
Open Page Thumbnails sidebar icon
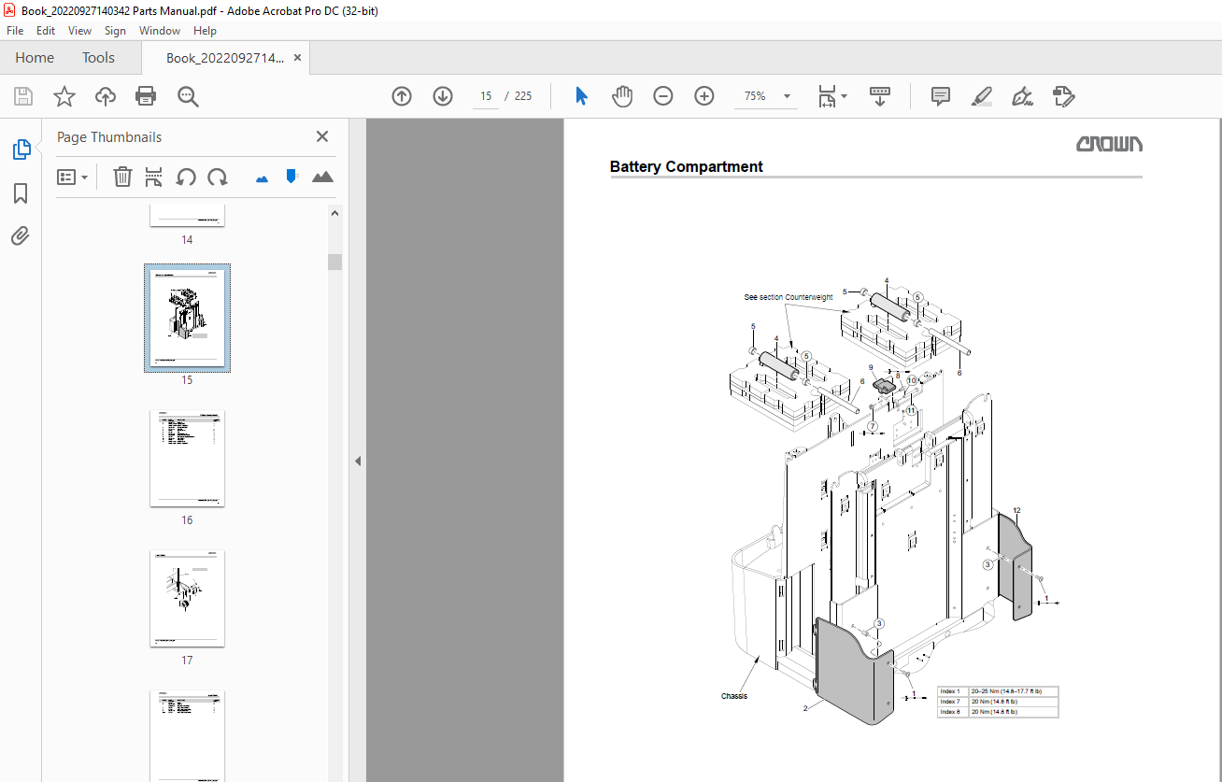click(21, 149)
